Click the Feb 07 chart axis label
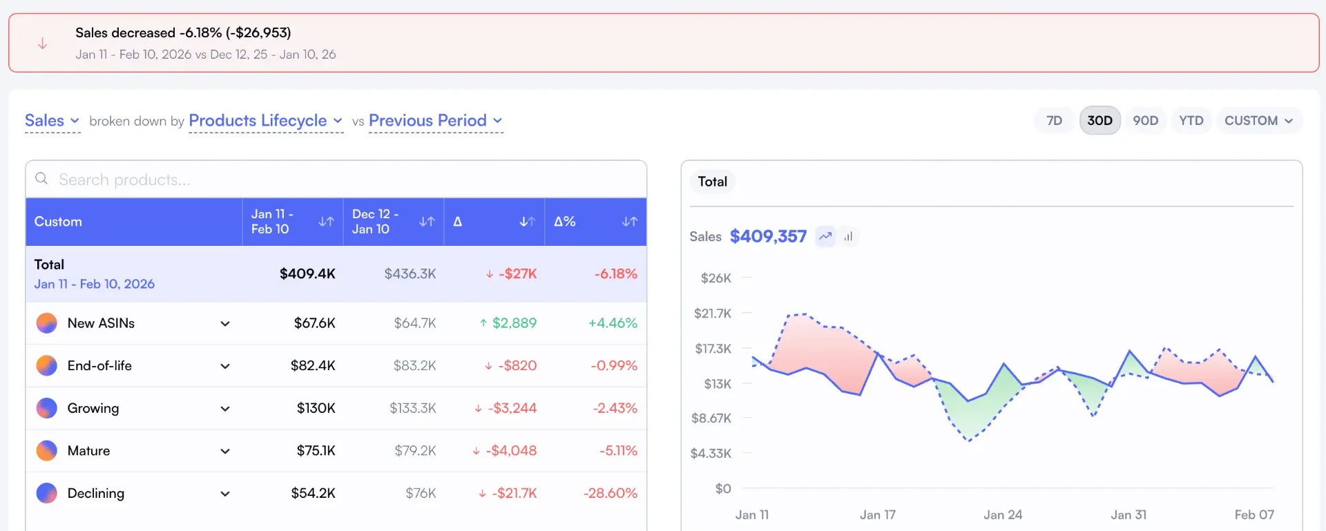1326x531 pixels. coord(1254,515)
